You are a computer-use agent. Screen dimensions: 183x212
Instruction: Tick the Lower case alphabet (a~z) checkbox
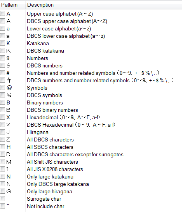point(2,28)
